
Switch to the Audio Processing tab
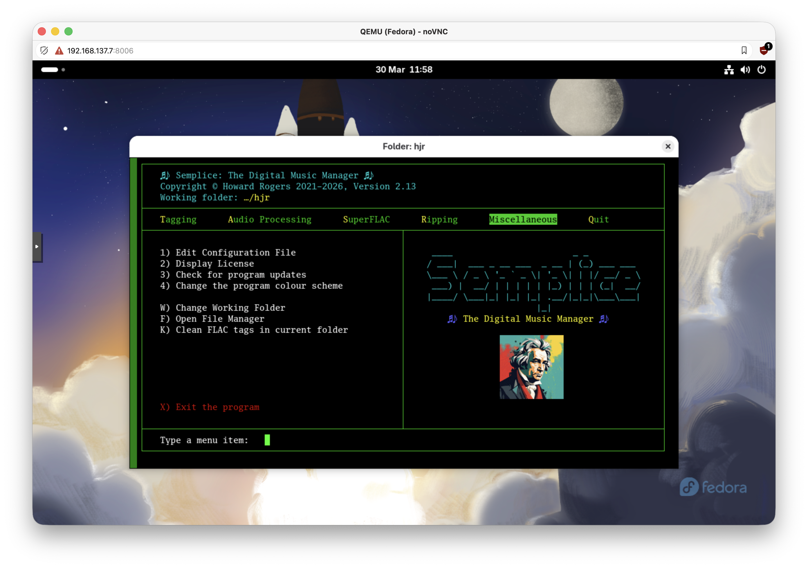click(269, 219)
